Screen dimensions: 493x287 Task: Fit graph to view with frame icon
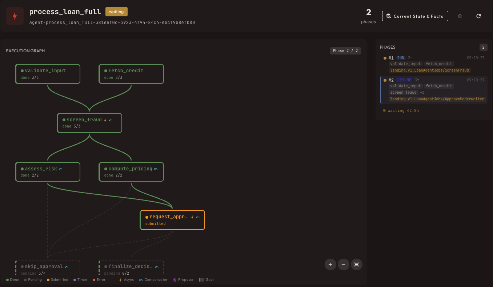[356, 264]
